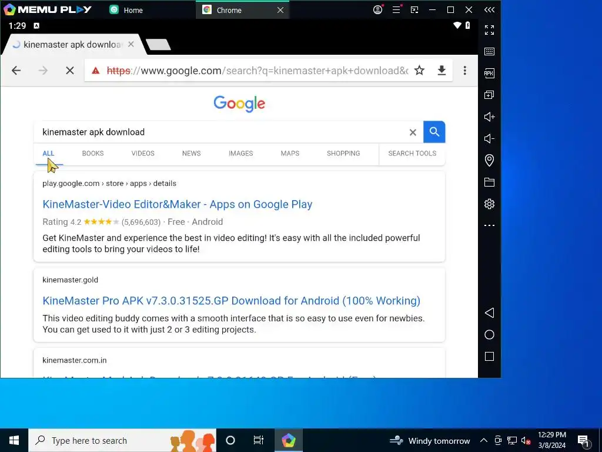Click the MEmu Play taskbar icon
The width and height of the screenshot is (602, 452).
[288, 440]
